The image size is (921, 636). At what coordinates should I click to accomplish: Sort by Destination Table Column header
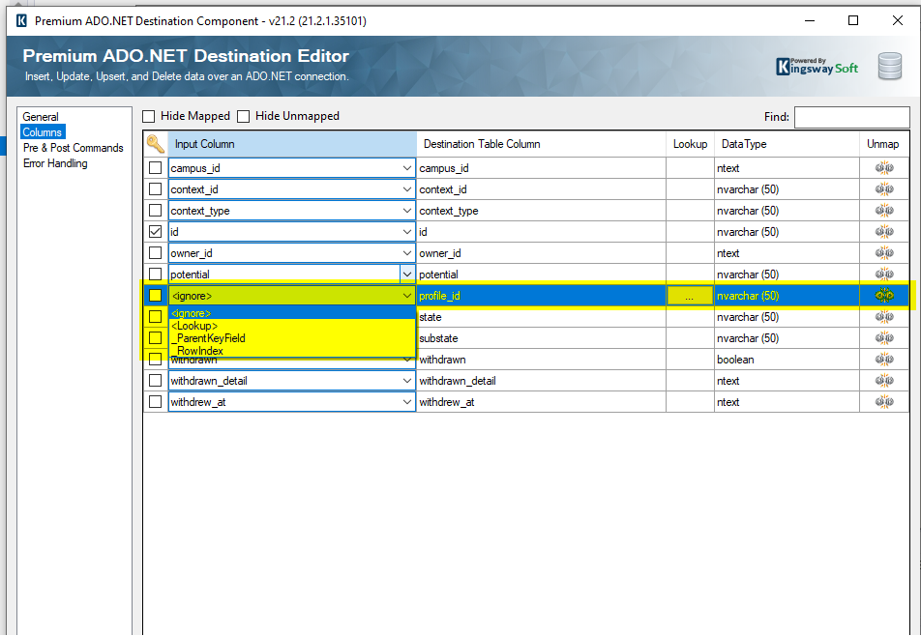coord(541,144)
